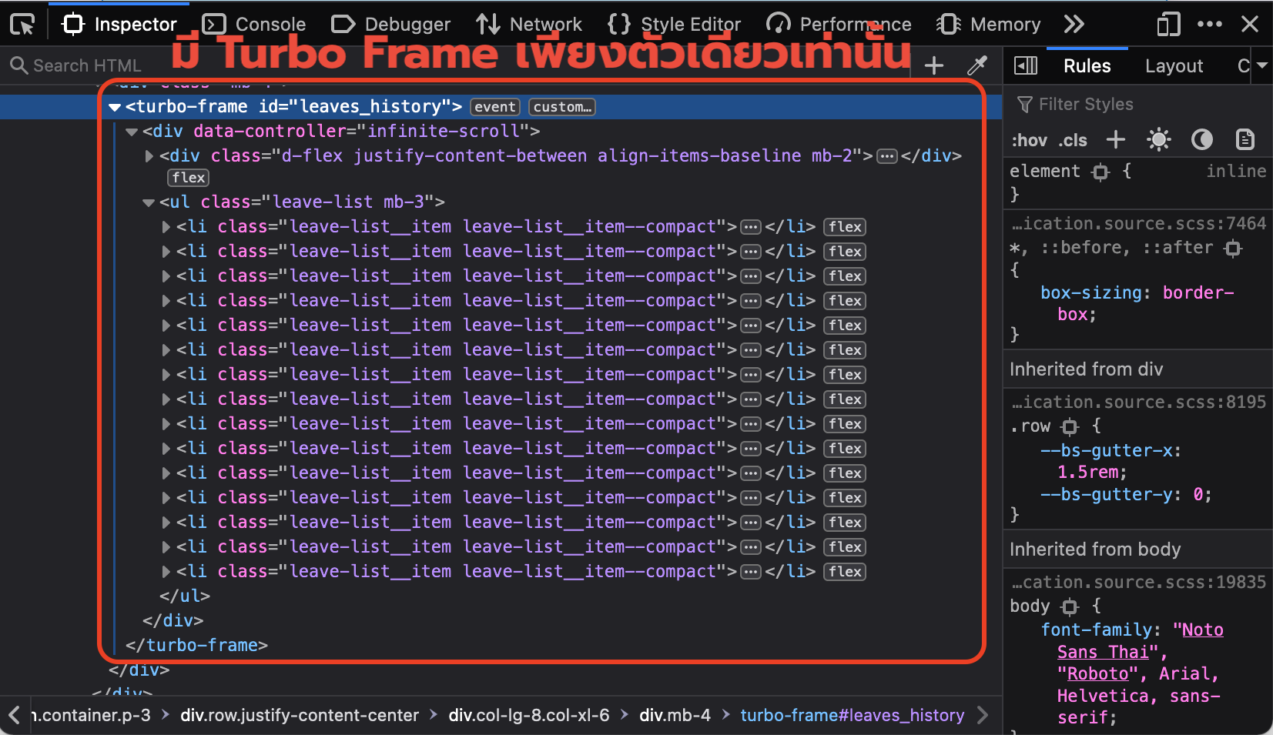Switch to the Layout sidebar tab

(x=1174, y=66)
